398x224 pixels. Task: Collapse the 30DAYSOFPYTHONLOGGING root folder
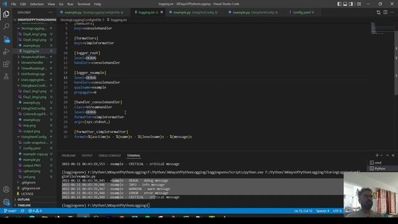(35, 19)
